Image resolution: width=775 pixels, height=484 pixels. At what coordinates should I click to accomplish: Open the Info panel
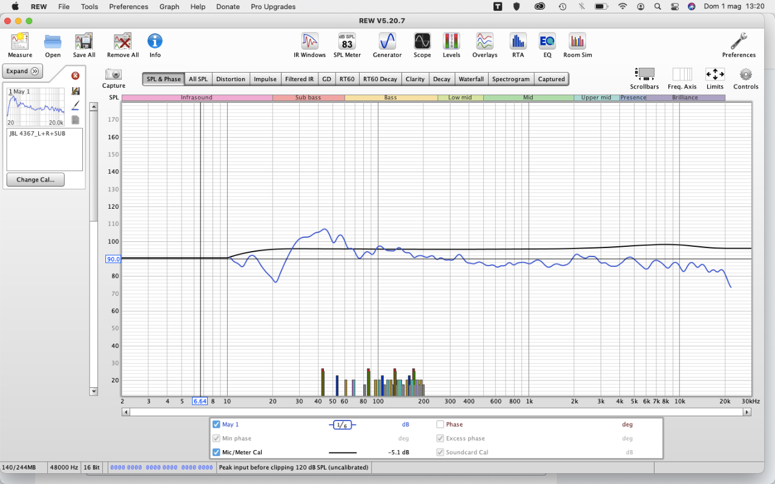[x=155, y=45]
